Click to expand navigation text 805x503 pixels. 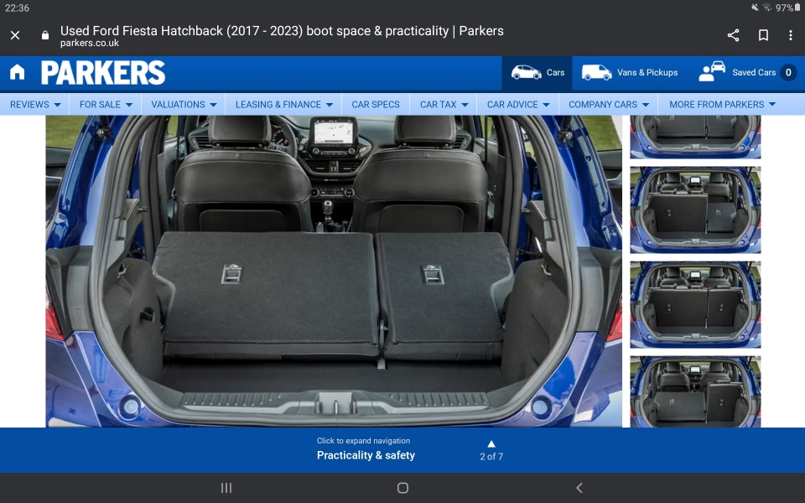(x=363, y=441)
